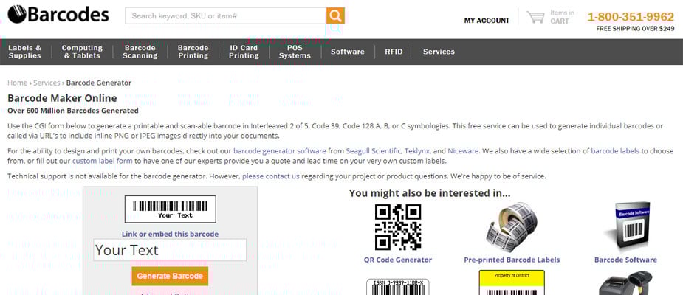Click the Barcodes logo
Viewport: 683px width, 295px height.
click(58, 14)
